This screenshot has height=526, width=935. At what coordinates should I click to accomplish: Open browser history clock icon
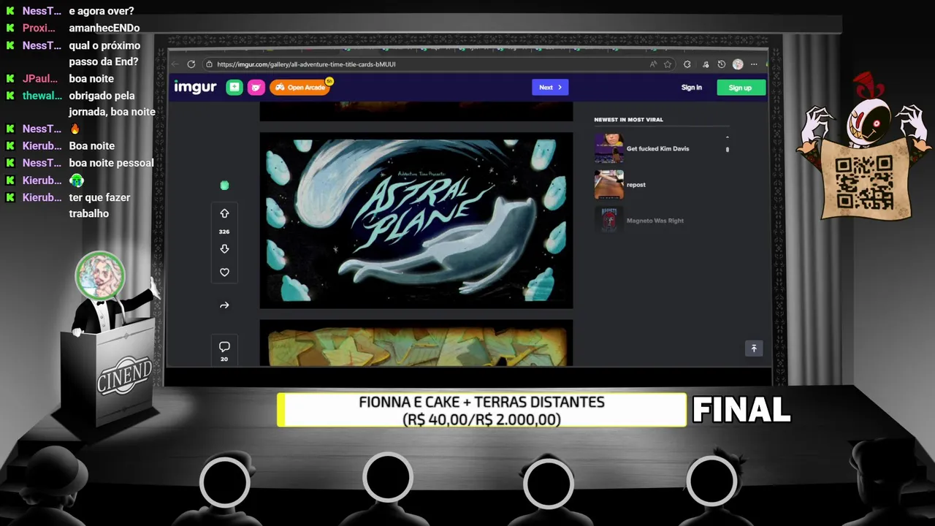(x=721, y=64)
